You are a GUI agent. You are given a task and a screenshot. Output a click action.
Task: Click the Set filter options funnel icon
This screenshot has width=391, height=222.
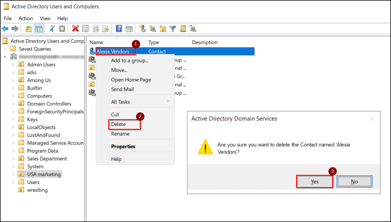[172, 28]
